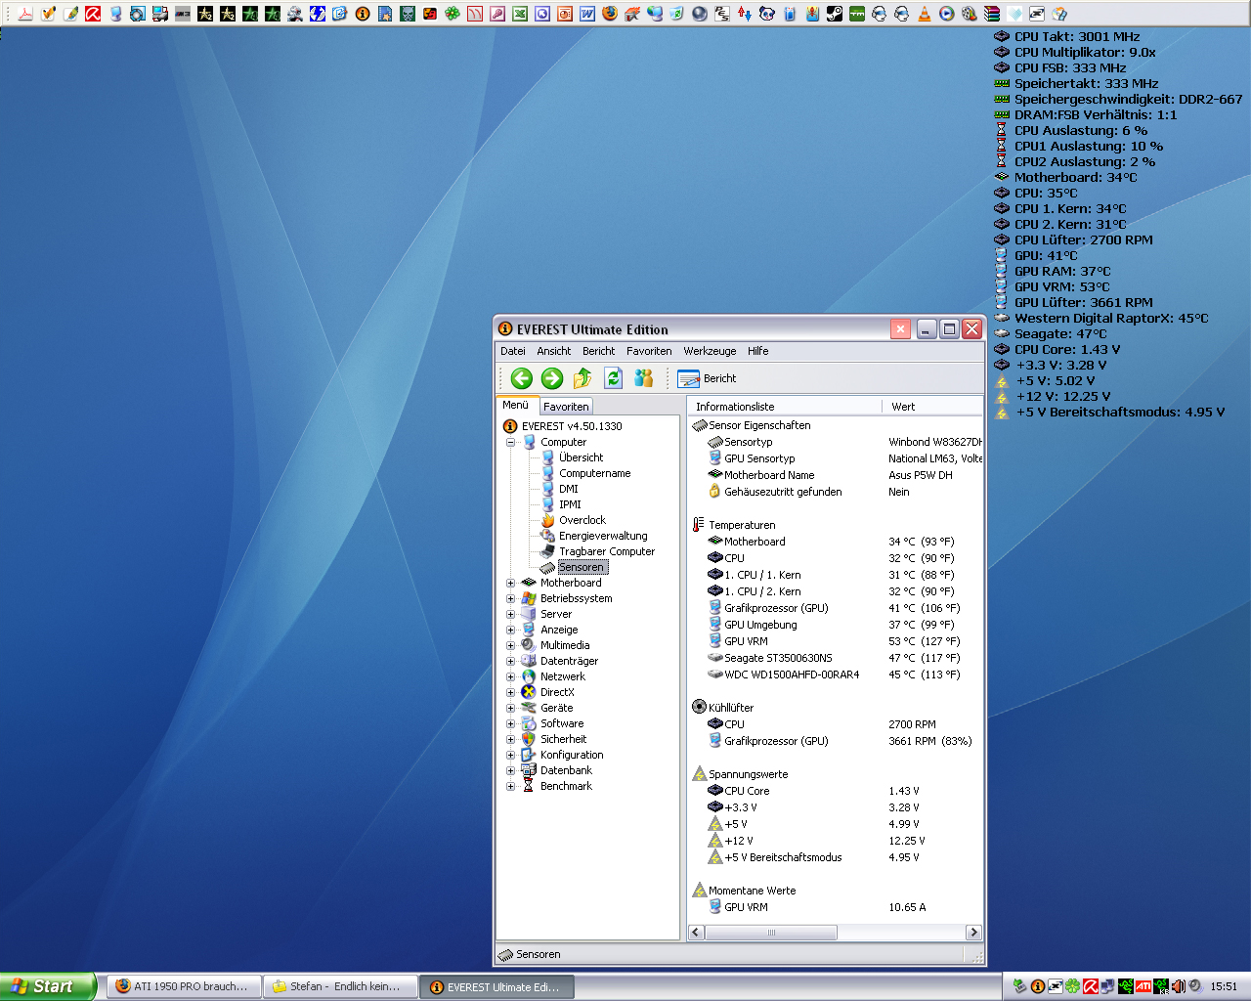The height and width of the screenshot is (1001, 1251).
Task: Refresh the sensor readings via toolbar icon
Action: tap(613, 378)
